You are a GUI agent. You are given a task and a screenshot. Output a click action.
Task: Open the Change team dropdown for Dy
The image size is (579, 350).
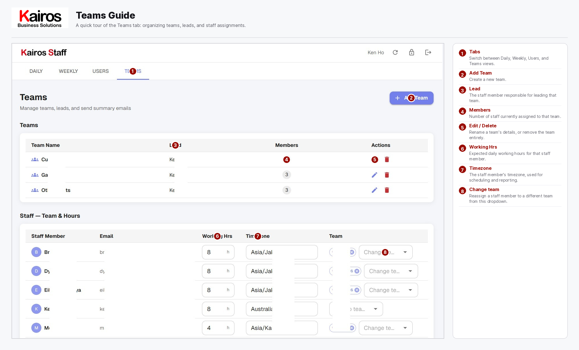tap(391, 271)
